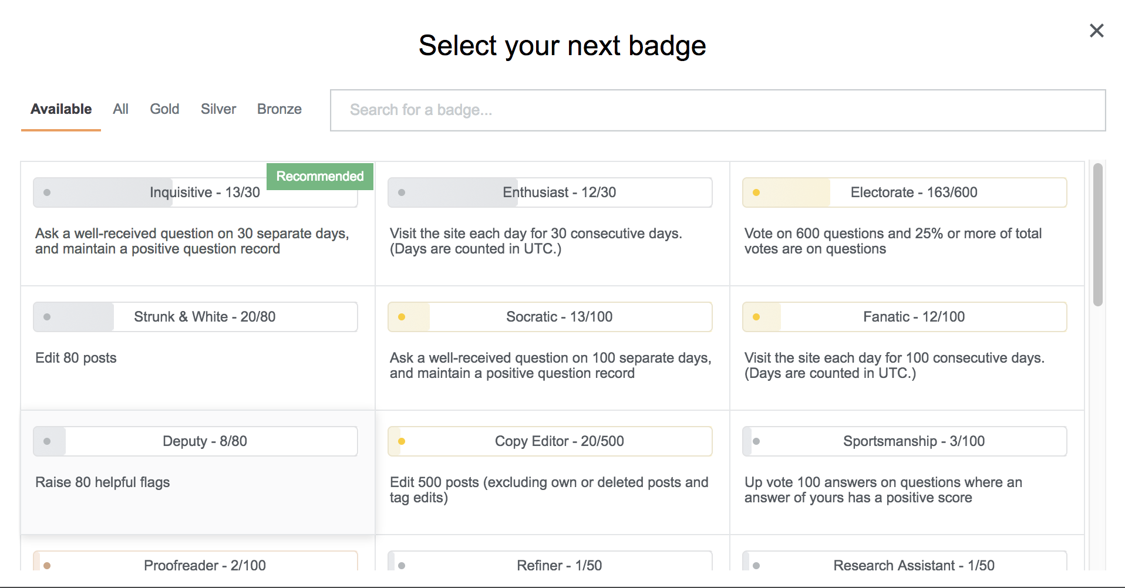The image size is (1125, 588).
Task: Show the Bronze badges tab
Action: pos(279,109)
